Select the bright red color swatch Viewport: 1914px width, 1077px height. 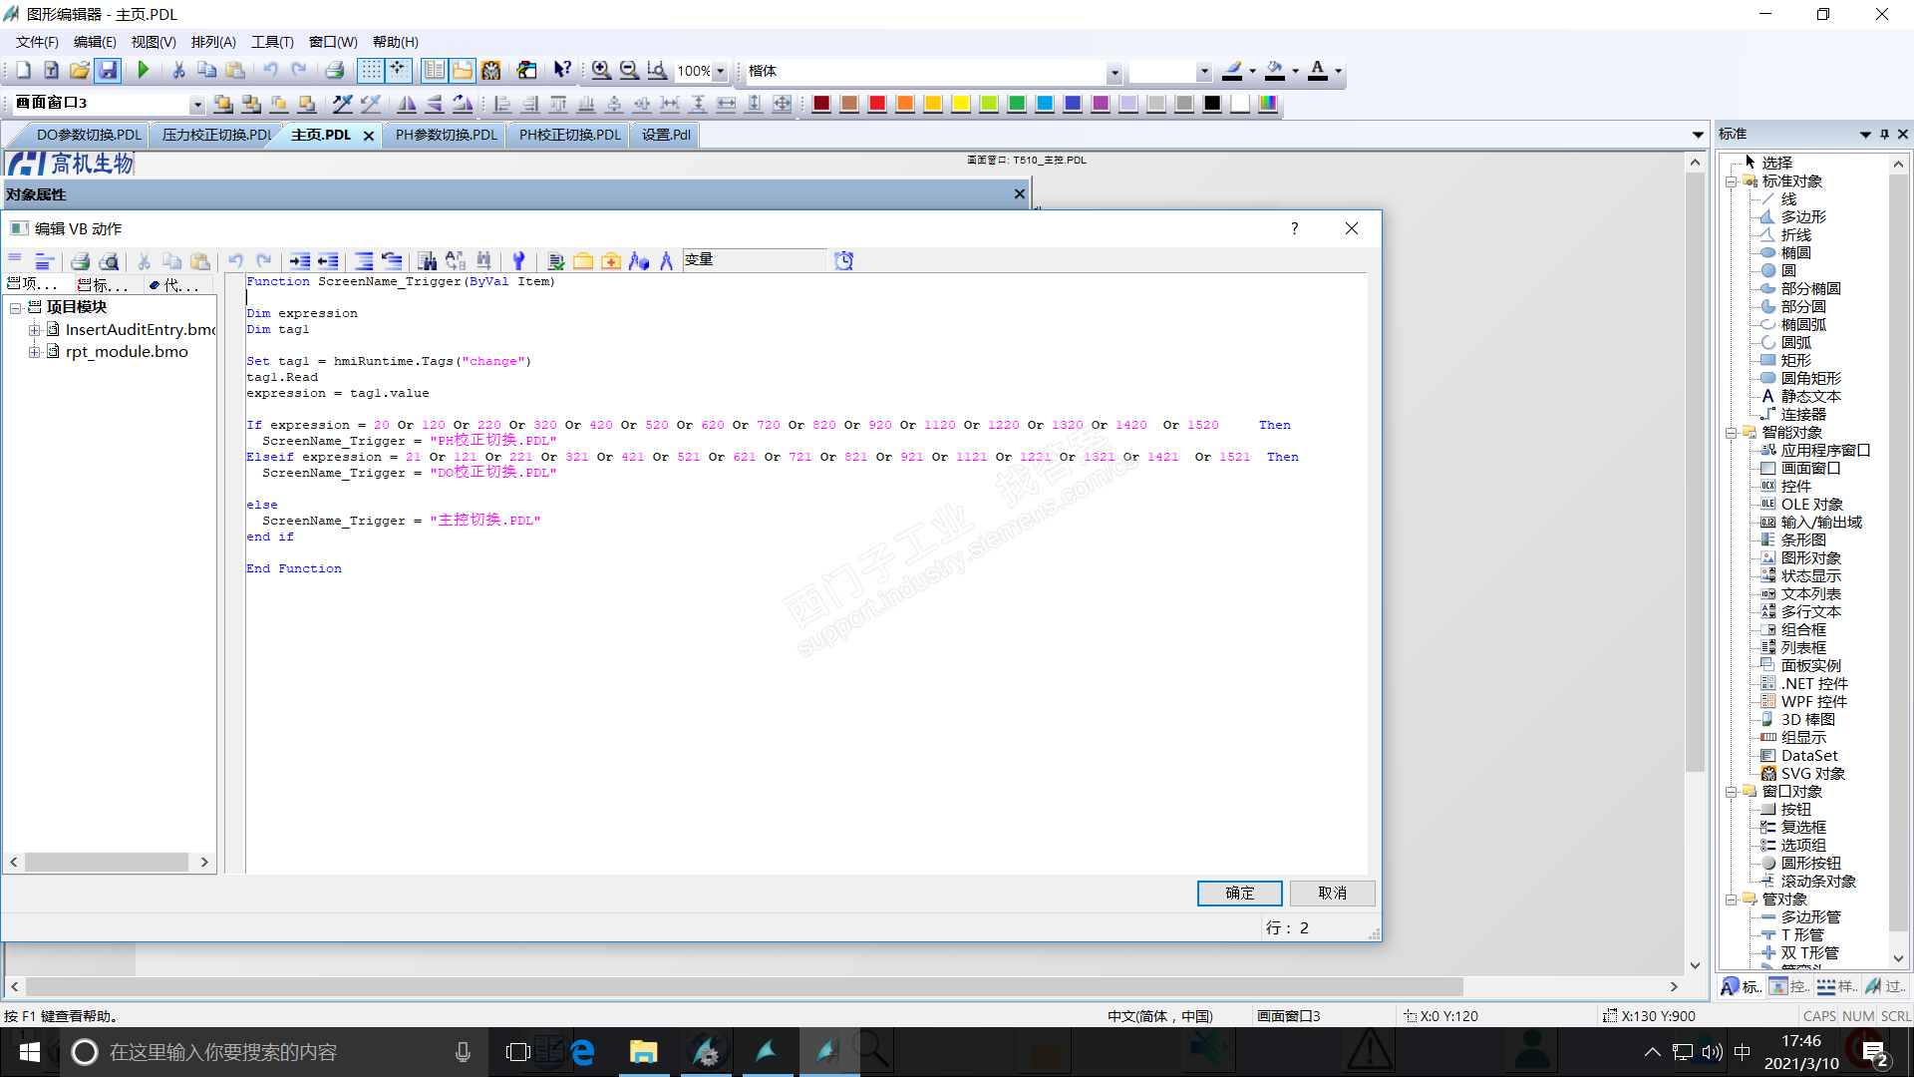click(x=876, y=104)
